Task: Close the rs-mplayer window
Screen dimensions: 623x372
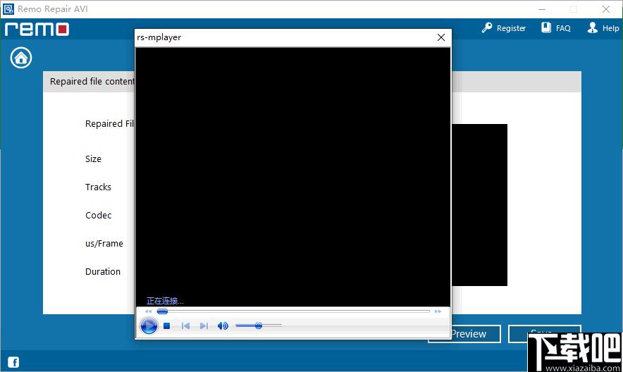Action: coord(441,37)
